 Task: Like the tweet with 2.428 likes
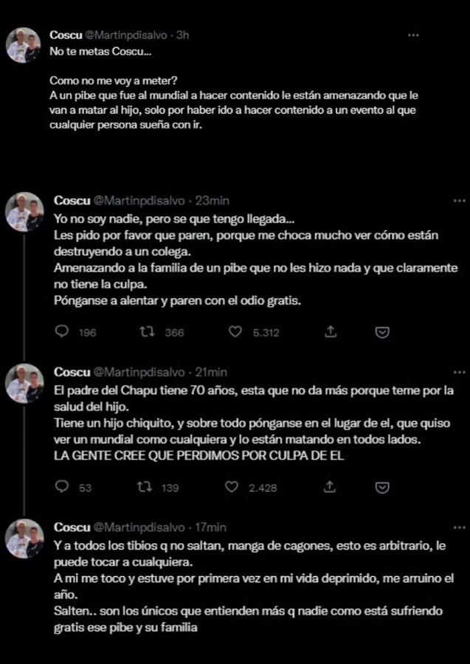pos(231,487)
